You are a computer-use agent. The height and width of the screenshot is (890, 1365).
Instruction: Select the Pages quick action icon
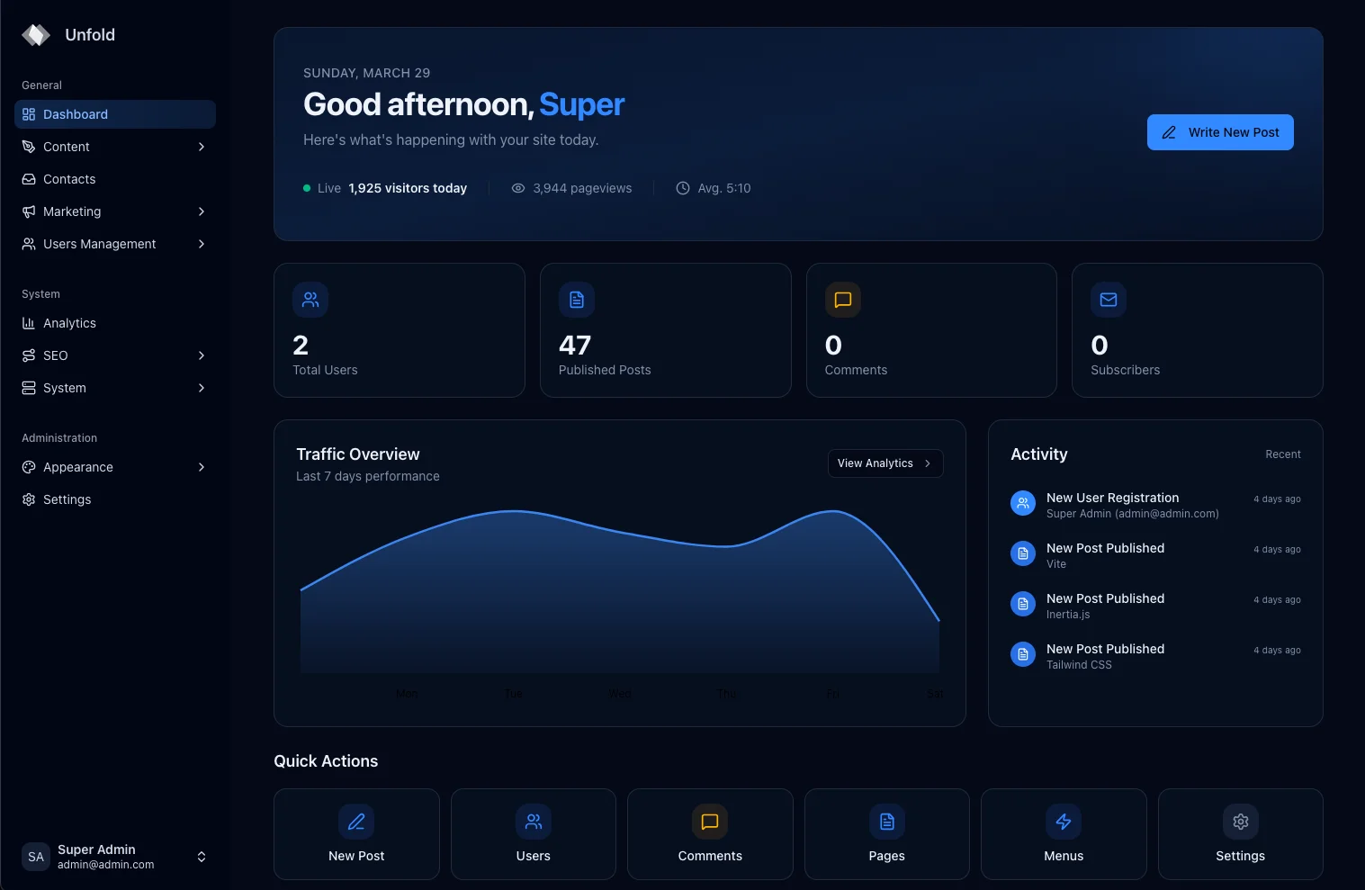[x=886, y=822]
